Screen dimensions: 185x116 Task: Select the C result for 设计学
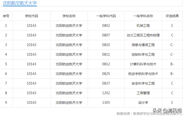click(172, 103)
